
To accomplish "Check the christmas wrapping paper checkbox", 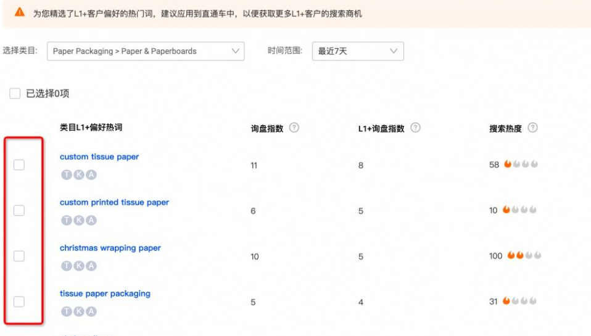I will [x=19, y=256].
